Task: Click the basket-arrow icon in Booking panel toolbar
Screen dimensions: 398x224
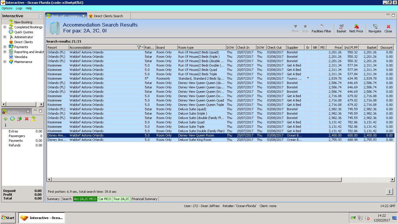Action: [20, 119]
